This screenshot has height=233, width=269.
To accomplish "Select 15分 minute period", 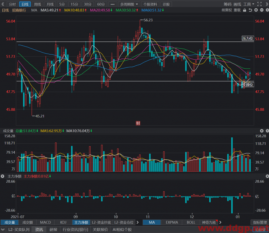I will click(74, 4).
